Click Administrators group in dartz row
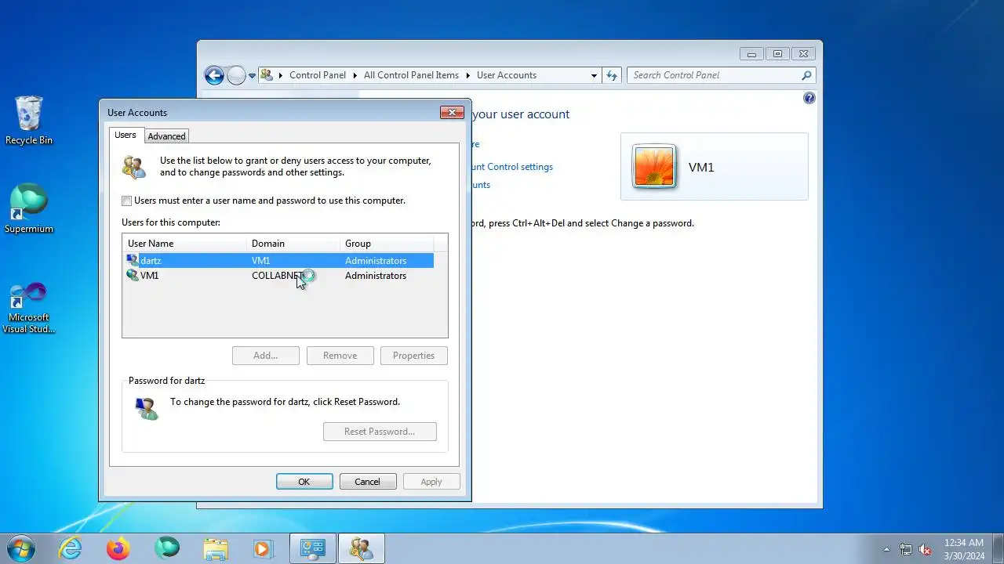 click(x=376, y=261)
